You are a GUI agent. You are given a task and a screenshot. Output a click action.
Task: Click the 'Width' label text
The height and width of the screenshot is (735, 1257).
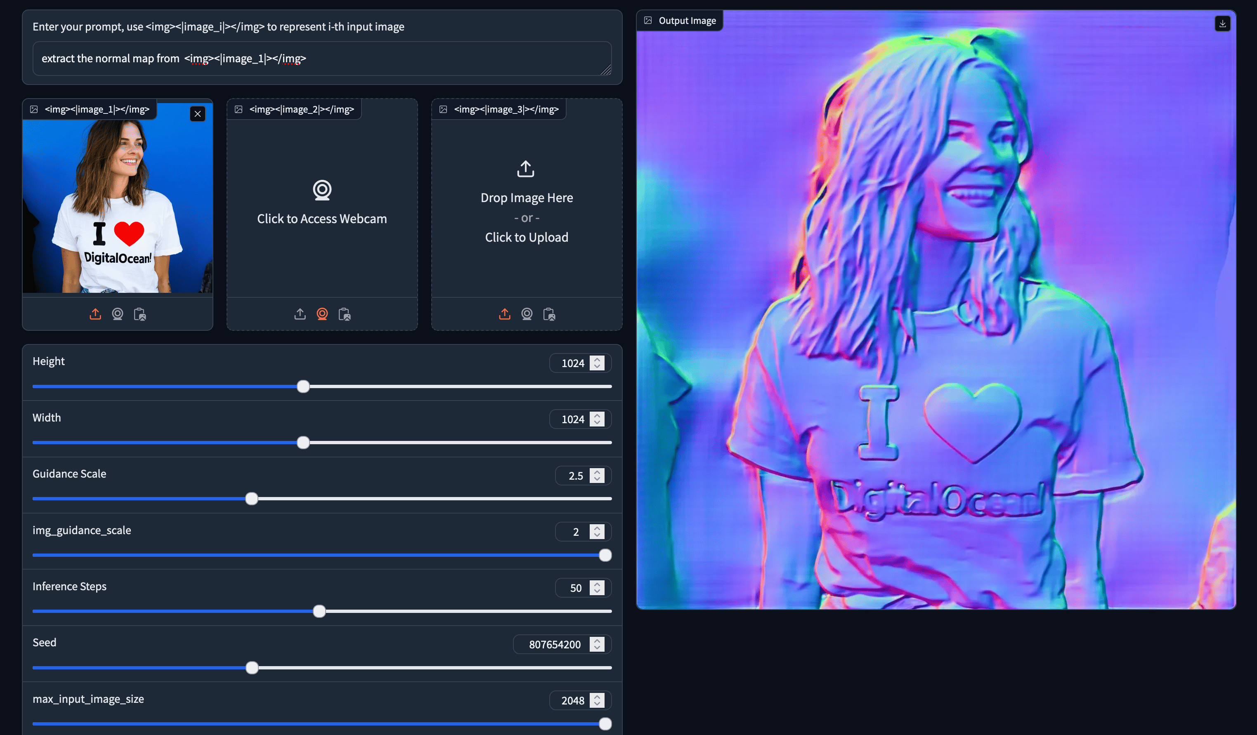[47, 417]
